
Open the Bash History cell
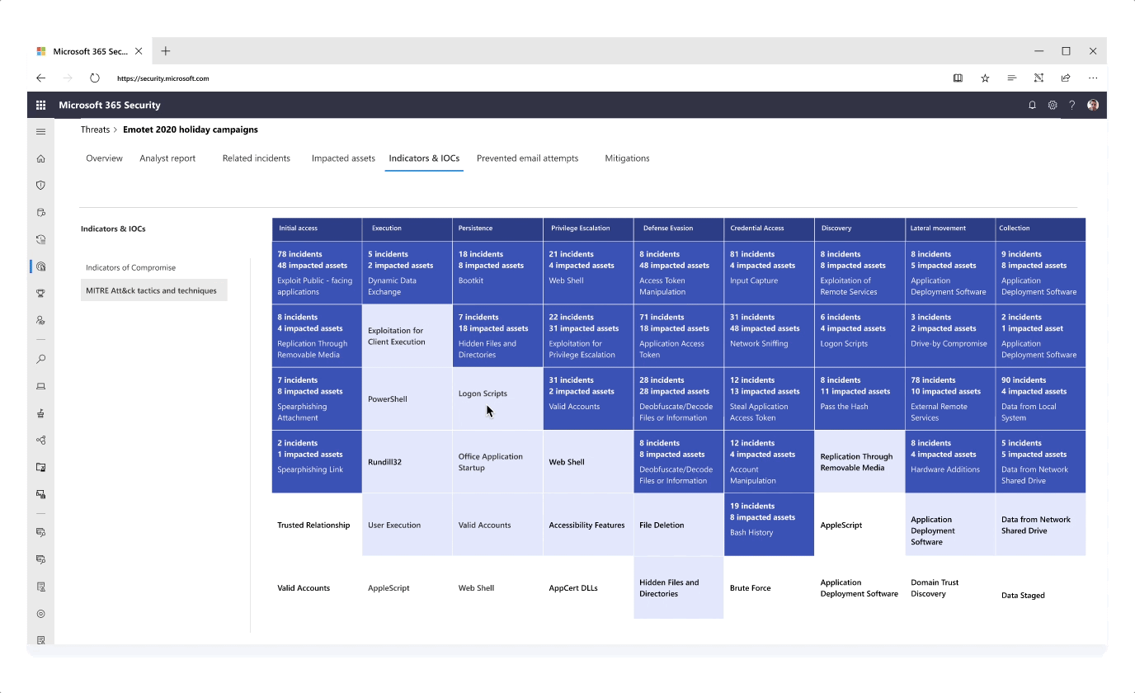(x=769, y=525)
